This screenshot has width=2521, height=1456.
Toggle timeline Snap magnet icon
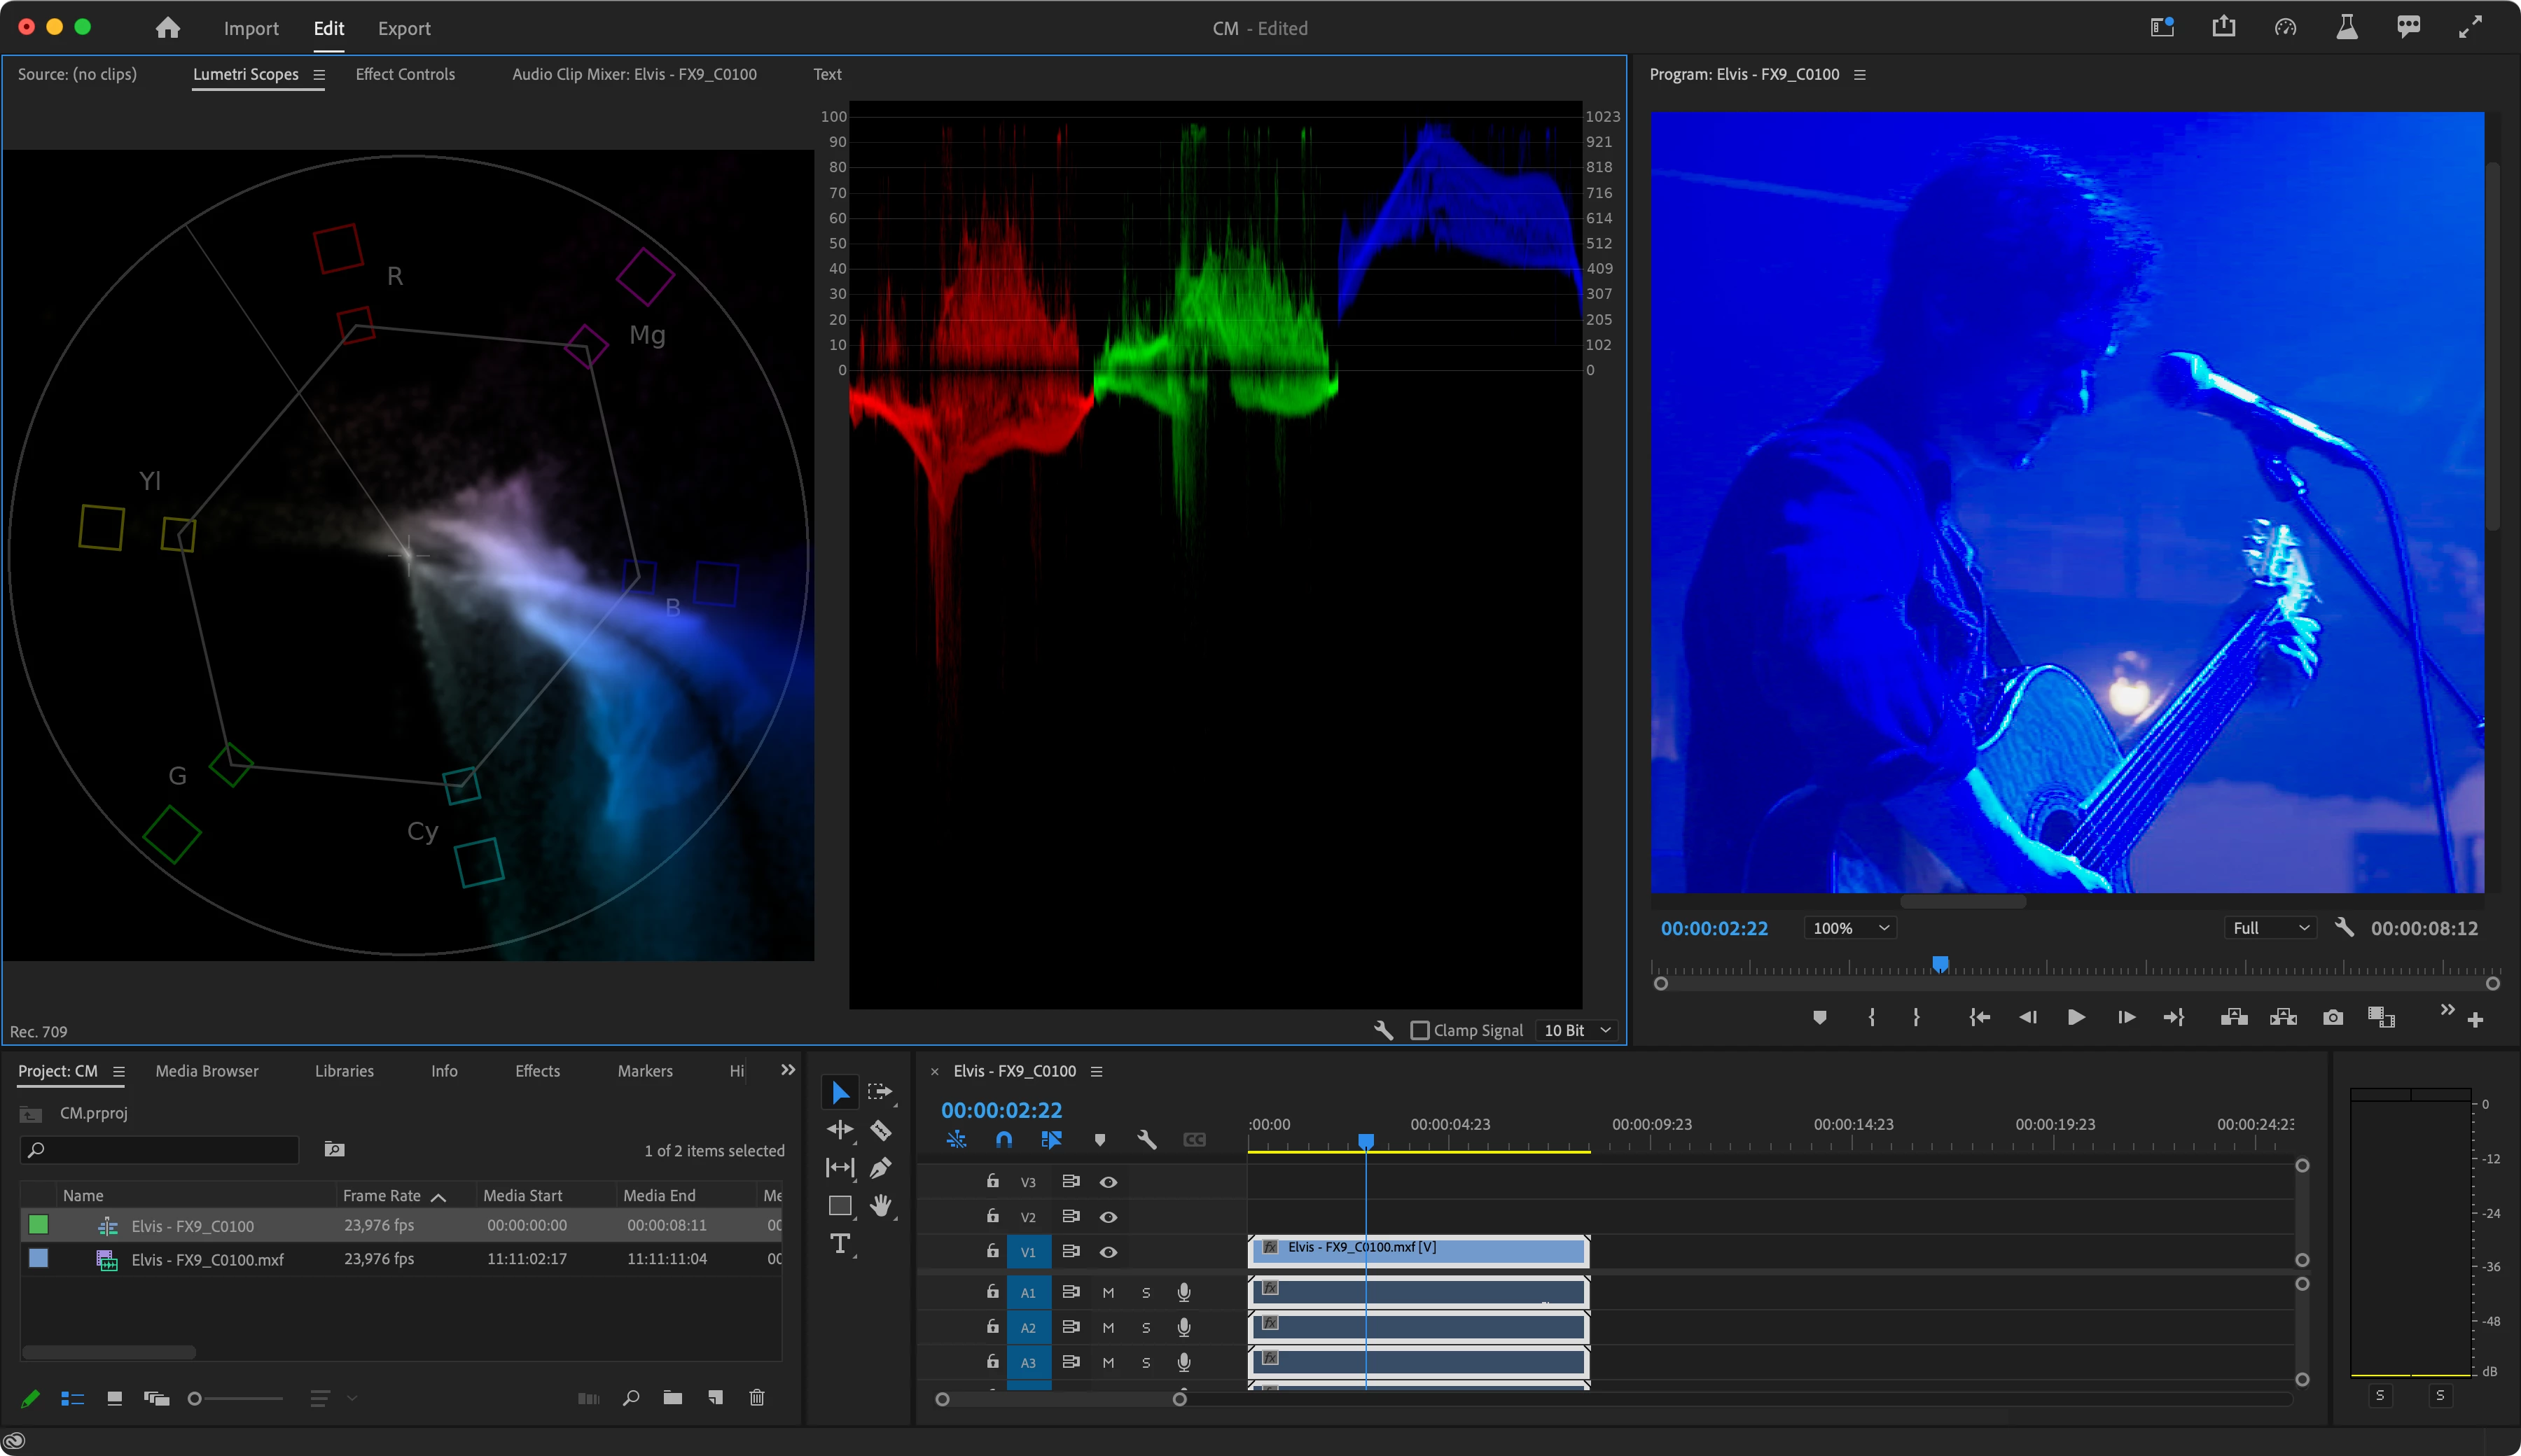click(1003, 1139)
